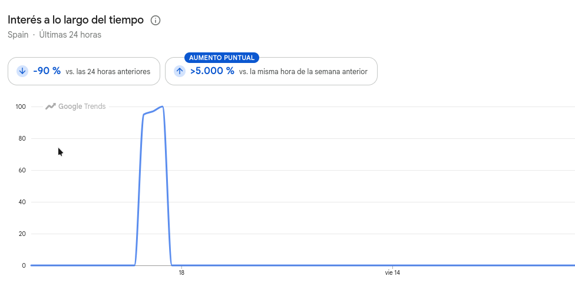575x306 pixels.
Task: Click the peak of the blue trend line
Action: pos(162,107)
